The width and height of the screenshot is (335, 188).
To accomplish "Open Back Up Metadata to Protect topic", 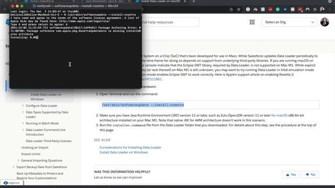I will coord(40,175).
